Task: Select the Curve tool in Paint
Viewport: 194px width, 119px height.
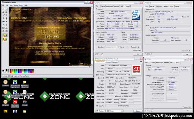Action: pos(6,25)
